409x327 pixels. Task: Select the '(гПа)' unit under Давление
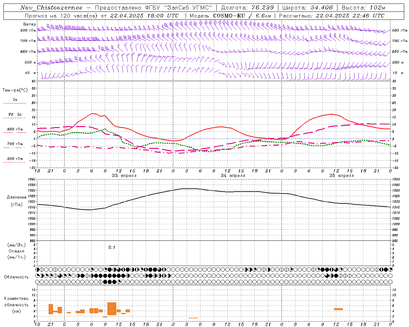[x=17, y=205]
